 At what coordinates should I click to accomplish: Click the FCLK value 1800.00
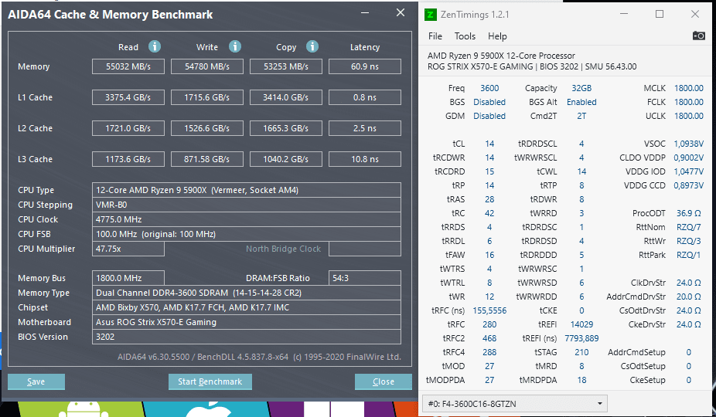pyautogui.click(x=689, y=102)
